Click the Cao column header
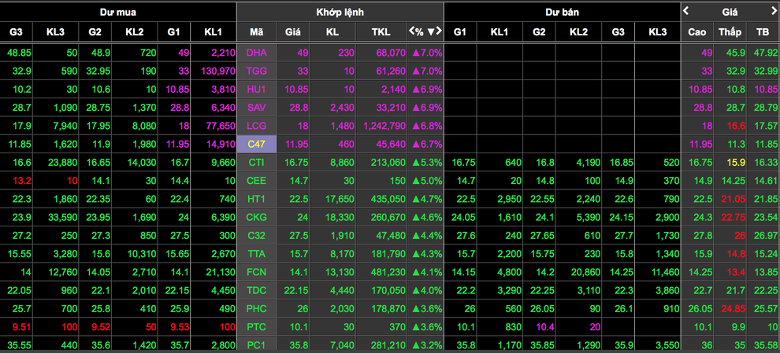Viewport: 780px width, 353px height. pyautogui.click(x=696, y=31)
